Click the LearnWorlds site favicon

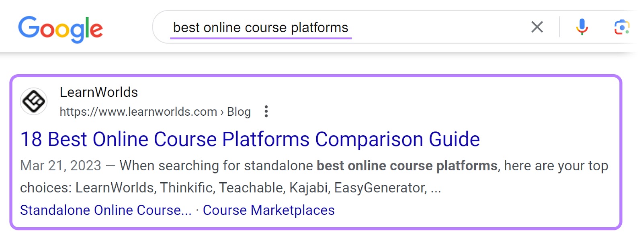click(35, 101)
